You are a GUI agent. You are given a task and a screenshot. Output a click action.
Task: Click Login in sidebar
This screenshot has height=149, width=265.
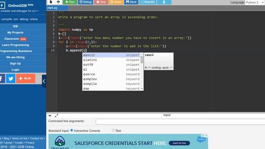pyautogui.click(x=15, y=70)
